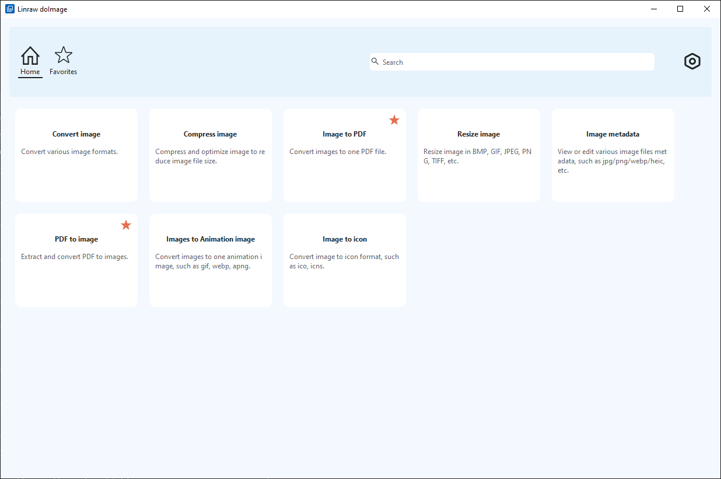Maximize the application window
Viewport: 721px width, 479px height.
[x=680, y=9]
